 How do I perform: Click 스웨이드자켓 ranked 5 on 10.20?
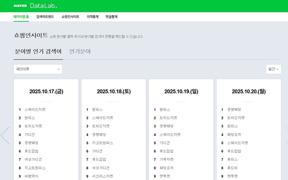238,143
